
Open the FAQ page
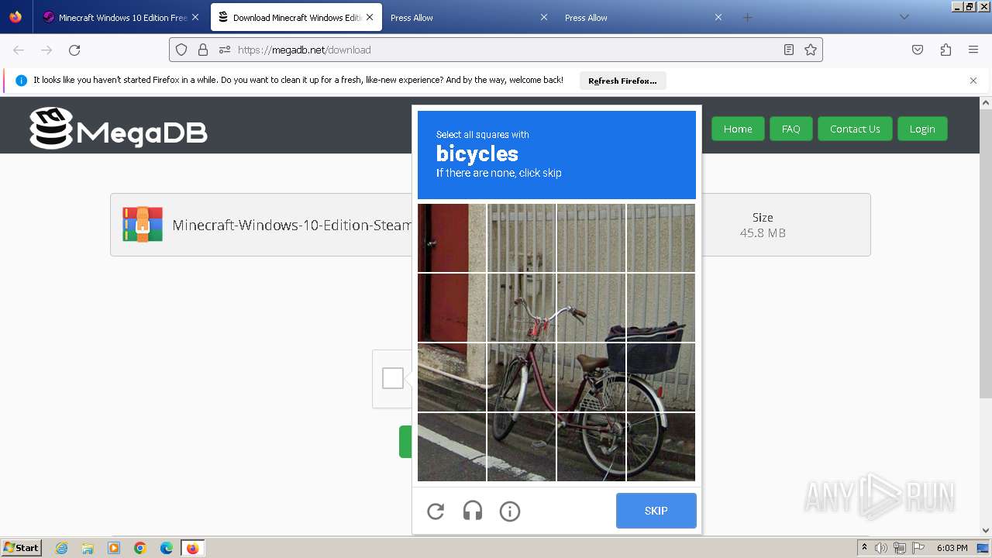[790, 129]
